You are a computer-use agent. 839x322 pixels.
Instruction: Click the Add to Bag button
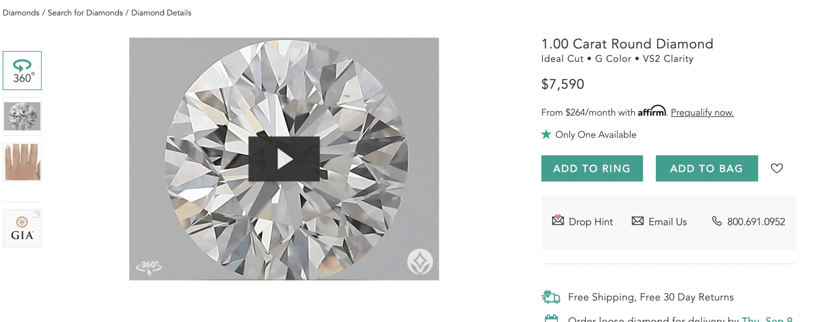pyautogui.click(x=706, y=168)
